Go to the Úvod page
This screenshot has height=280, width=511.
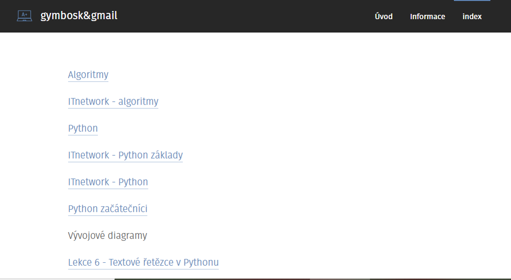[x=383, y=17]
